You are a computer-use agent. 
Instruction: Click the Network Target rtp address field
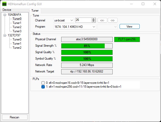(87, 72)
